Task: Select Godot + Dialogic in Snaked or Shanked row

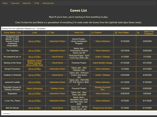Action: 103,75
